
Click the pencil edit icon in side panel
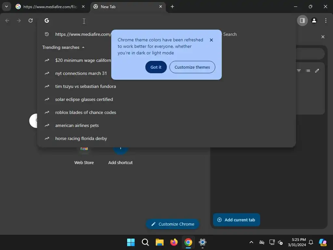coord(317,71)
